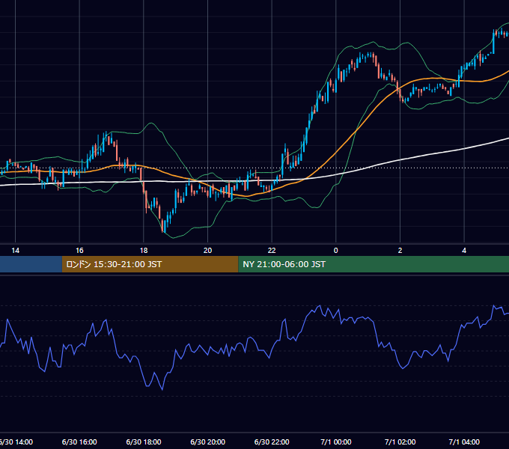Click the 4 hour axis label
This screenshot has width=509, height=449.
464,251
